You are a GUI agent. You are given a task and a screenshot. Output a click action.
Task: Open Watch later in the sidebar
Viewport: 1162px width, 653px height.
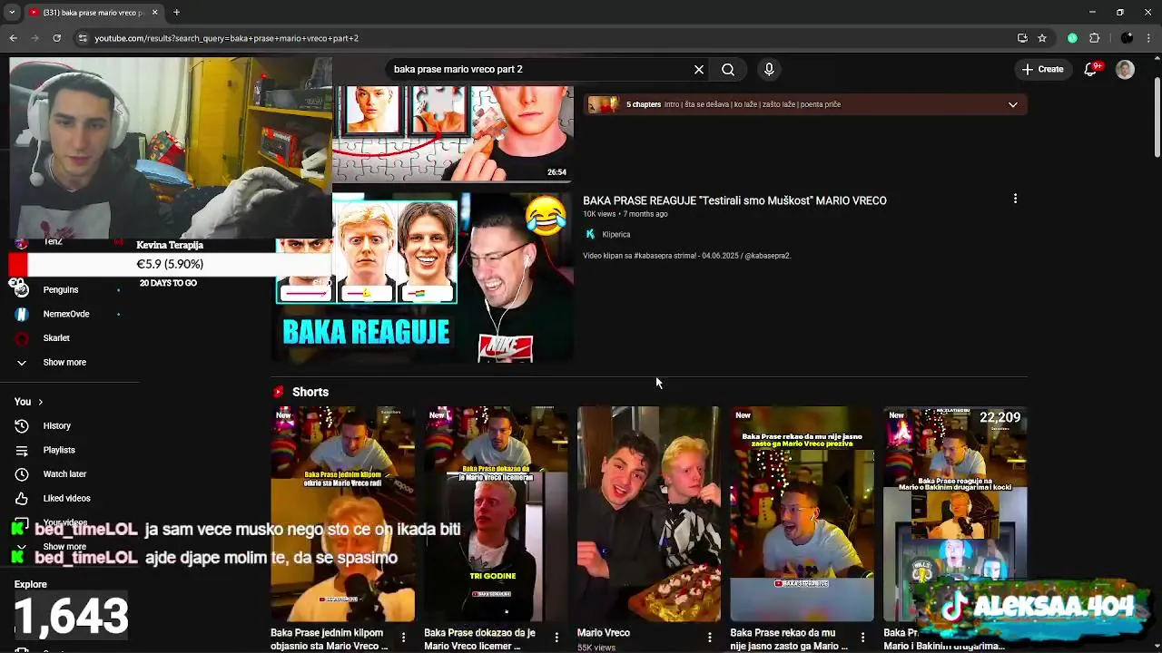tap(64, 474)
